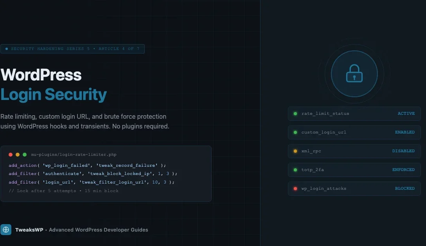Click the padlock security icon

(354, 74)
